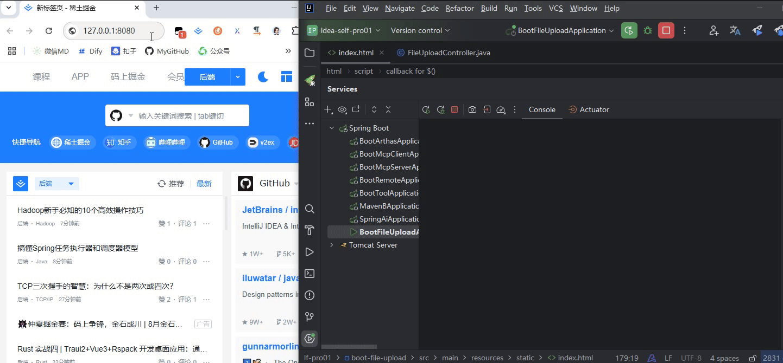Click the 179:19 caret position indicator
Viewport: 783px width, 363px height.
627,358
